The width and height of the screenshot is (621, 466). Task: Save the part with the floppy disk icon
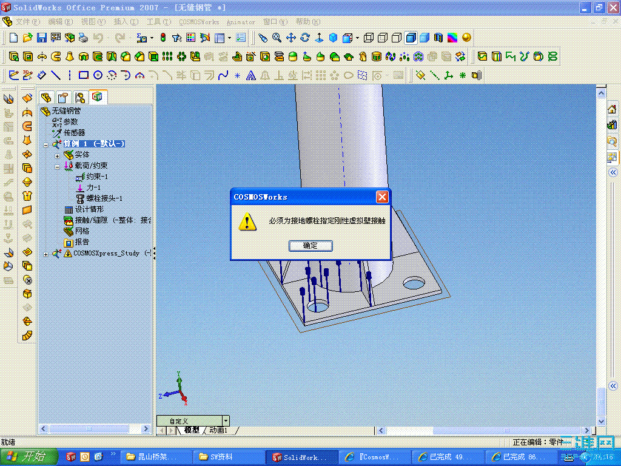click(42, 38)
